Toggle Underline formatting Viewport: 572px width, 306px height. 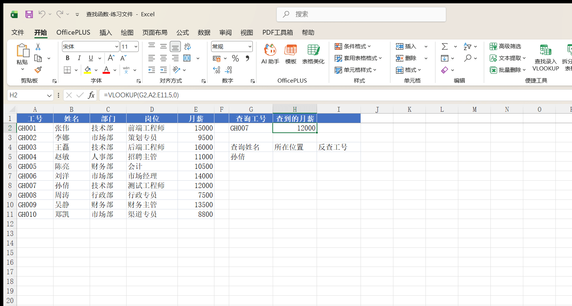[91, 58]
